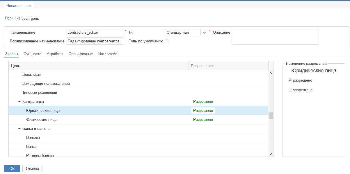Collapse the Контрагенты tree node
The width and height of the screenshot is (350, 174).
tap(19, 102)
